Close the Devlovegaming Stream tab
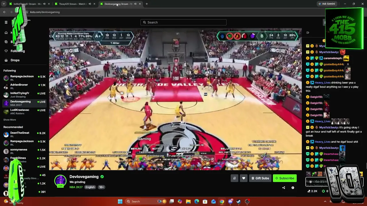This screenshot has width=367, height=206. point(140,4)
